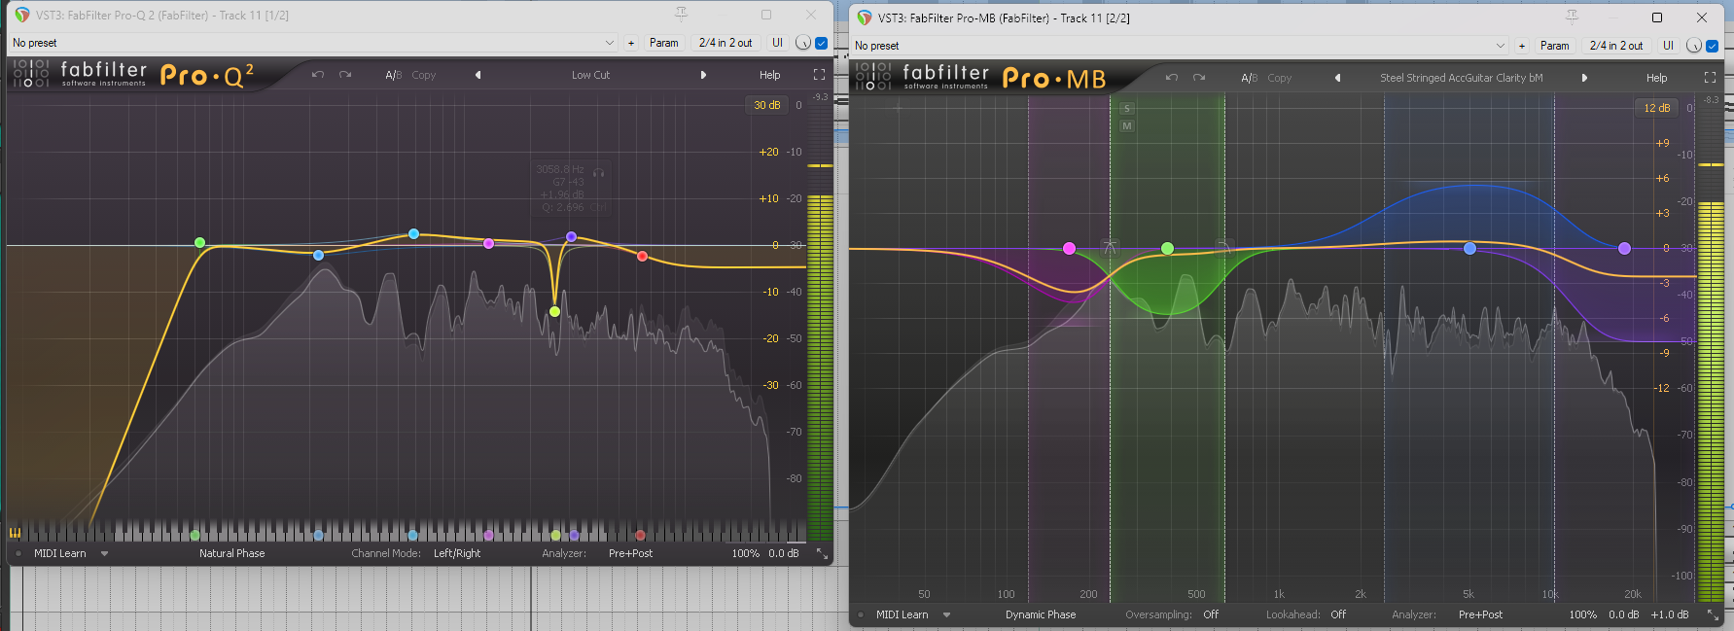The height and width of the screenshot is (631, 1734).
Task: Select the yellow-green notch band node
Action: [554, 311]
